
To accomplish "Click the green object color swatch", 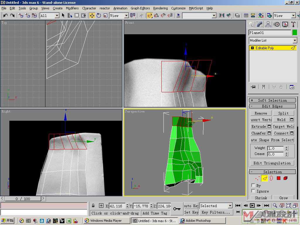I will (x=295, y=33).
